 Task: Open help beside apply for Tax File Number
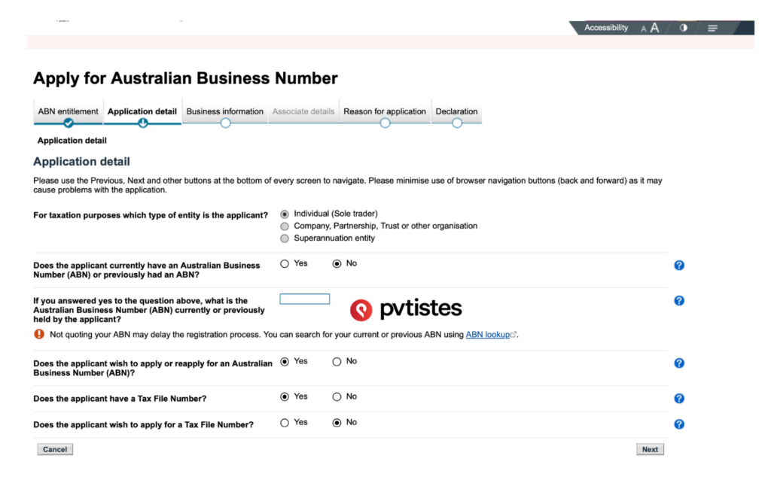pyautogui.click(x=678, y=424)
